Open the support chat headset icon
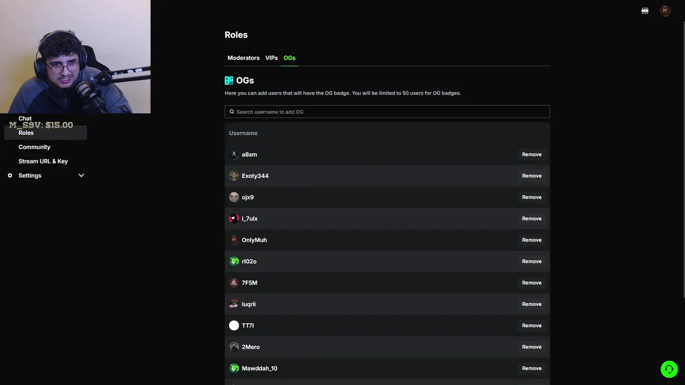685x385 pixels. (668, 369)
